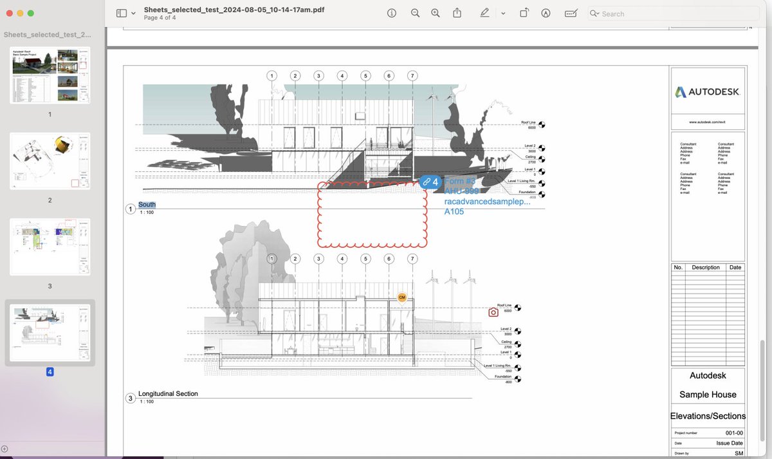Select page 3 thumbnail in sidebar
This screenshot has width=772, height=459.
coord(50,247)
